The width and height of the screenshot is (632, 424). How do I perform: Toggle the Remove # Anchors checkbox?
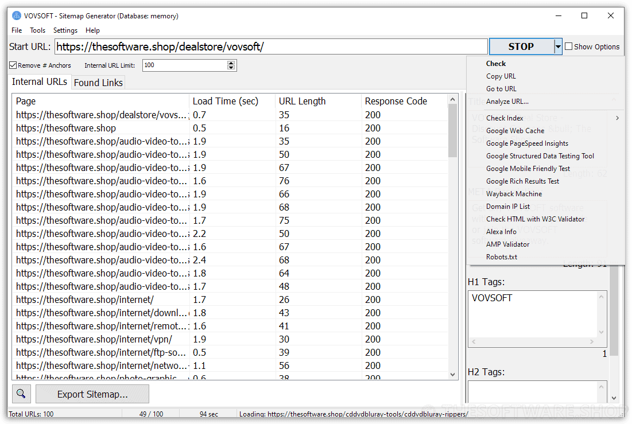[x=13, y=65]
